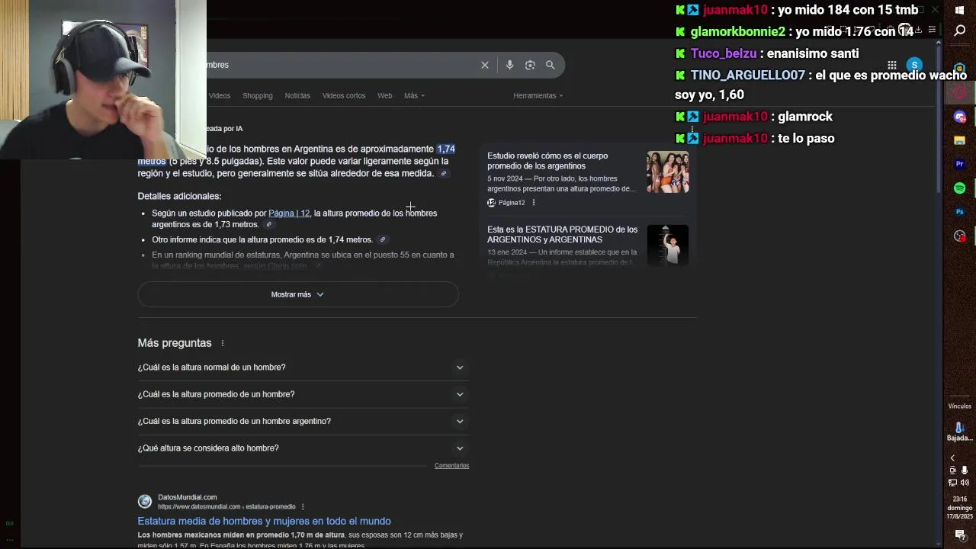Screen dimensions: 976x549
Task: Open the network icon in system tray
Action: 953,482
